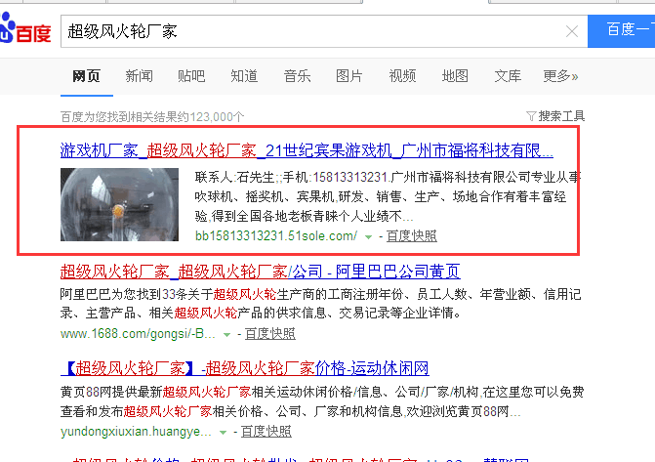The height and width of the screenshot is (462, 655).
Task: Open 百度快照 for the 51sole.com result
Action: tap(411, 236)
